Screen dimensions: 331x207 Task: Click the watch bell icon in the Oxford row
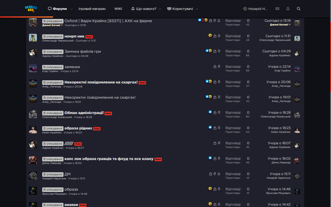pos(219,21)
